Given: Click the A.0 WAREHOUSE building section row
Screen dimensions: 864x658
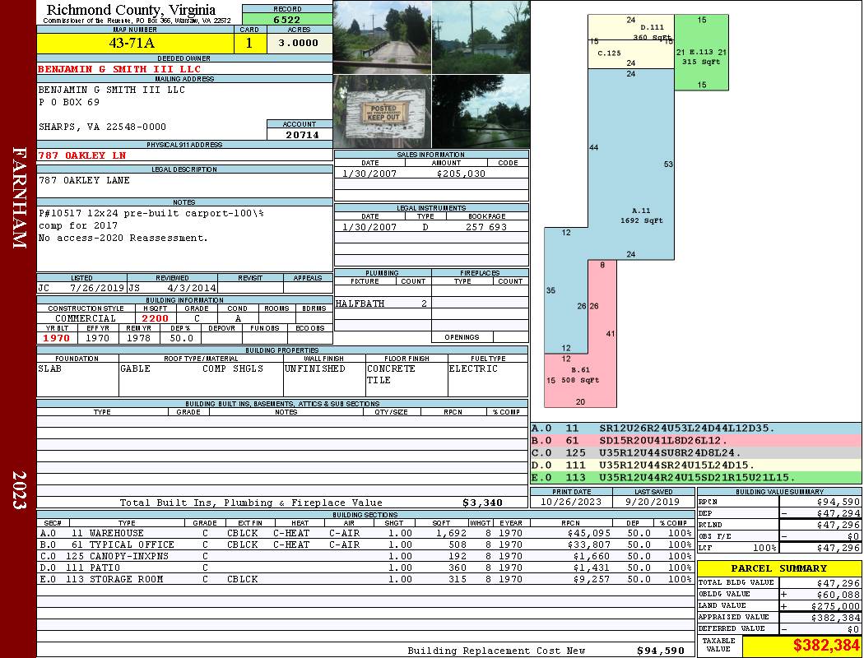Looking at the screenshot, I should pyautogui.click(x=365, y=533).
